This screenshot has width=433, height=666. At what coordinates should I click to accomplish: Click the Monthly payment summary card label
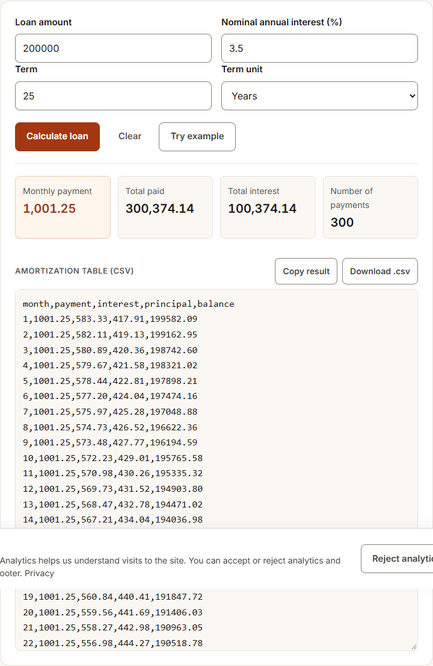tap(57, 191)
